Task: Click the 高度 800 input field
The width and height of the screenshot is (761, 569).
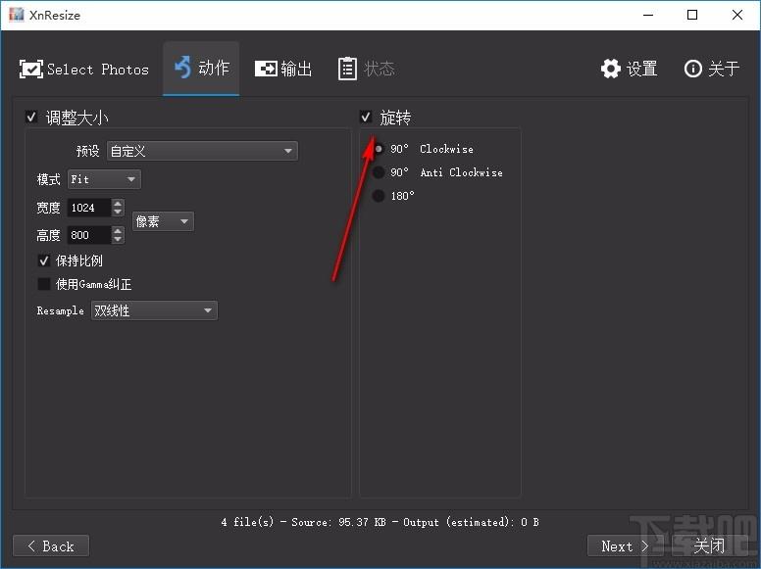Action: pyautogui.click(x=90, y=235)
